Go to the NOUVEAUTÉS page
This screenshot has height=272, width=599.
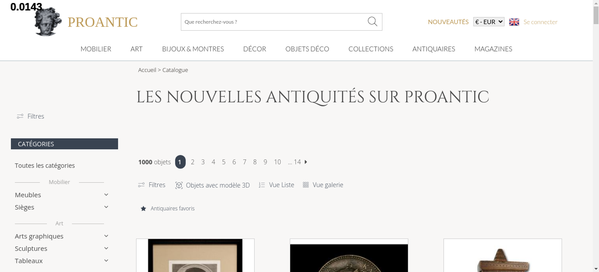pyautogui.click(x=448, y=22)
